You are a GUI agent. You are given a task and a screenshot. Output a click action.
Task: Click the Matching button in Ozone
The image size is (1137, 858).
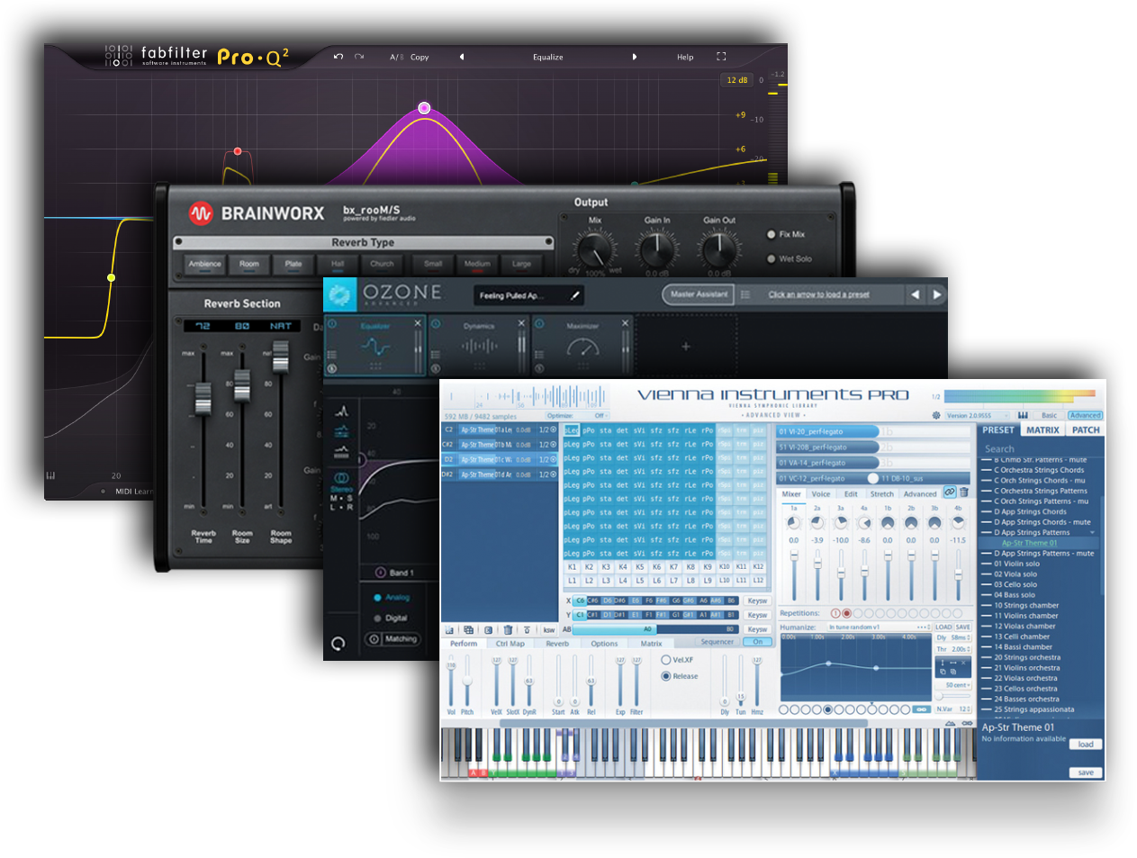click(x=393, y=639)
